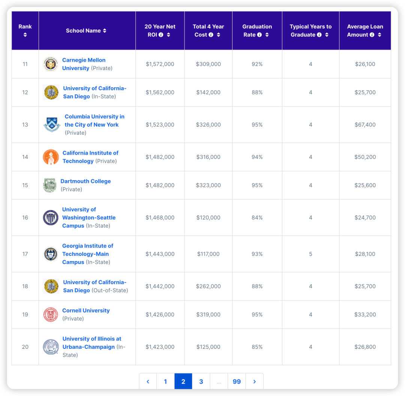Screen dimensions: 405x396
Task: Click the Carnegie Mellon University seal logo
Action: [51, 64]
